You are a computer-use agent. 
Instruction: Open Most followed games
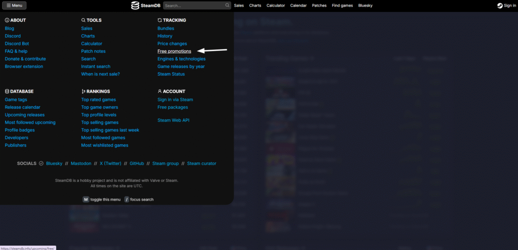[x=103, y=138]
